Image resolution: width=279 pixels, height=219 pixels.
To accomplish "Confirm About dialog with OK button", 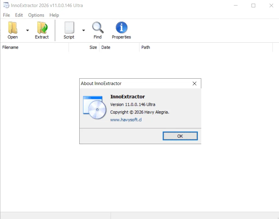I will click(x=180, y=136).
